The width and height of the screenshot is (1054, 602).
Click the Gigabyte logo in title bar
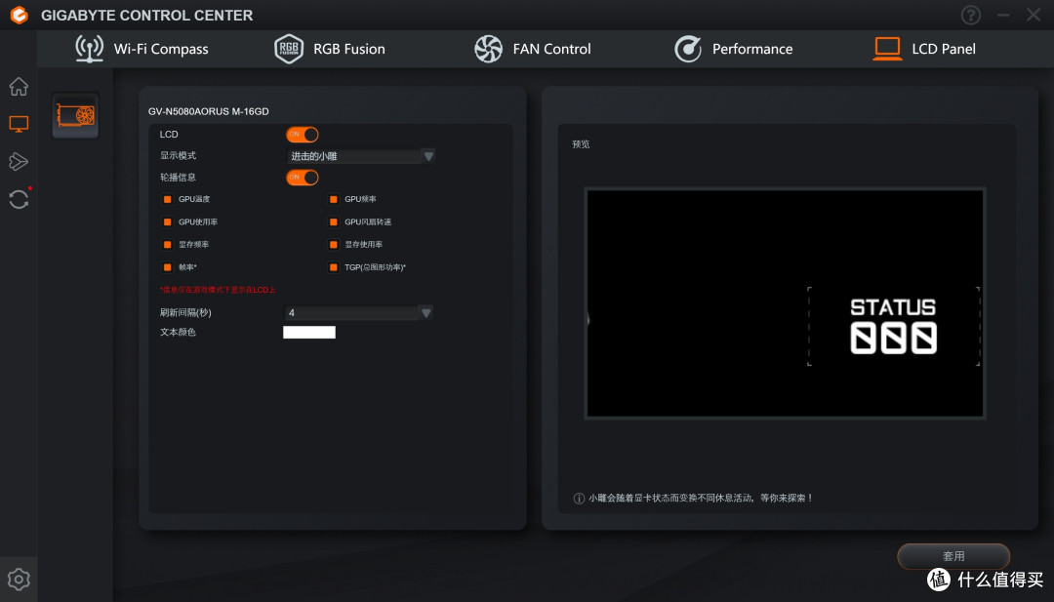[20, 15]
